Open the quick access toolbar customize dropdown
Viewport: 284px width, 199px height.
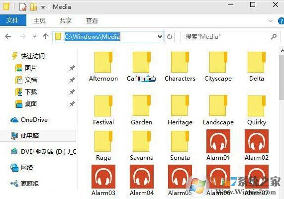click(x=43, y=7)
